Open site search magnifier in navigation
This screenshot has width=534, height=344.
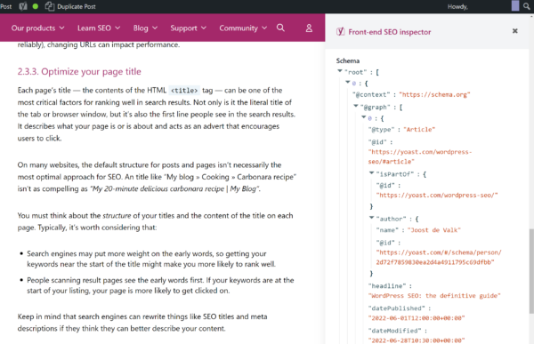point(280,28)
